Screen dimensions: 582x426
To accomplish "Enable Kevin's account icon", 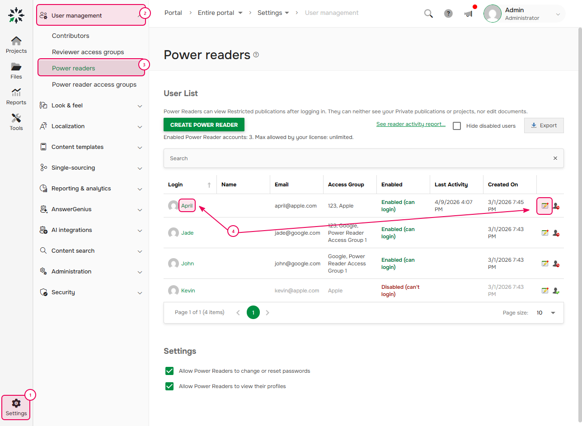I will pos(556,291).
